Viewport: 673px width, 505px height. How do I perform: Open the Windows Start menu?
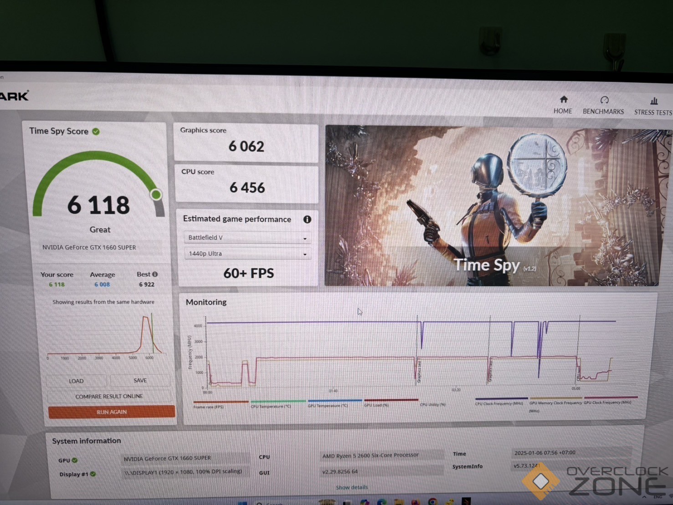[x=242, y=503]
